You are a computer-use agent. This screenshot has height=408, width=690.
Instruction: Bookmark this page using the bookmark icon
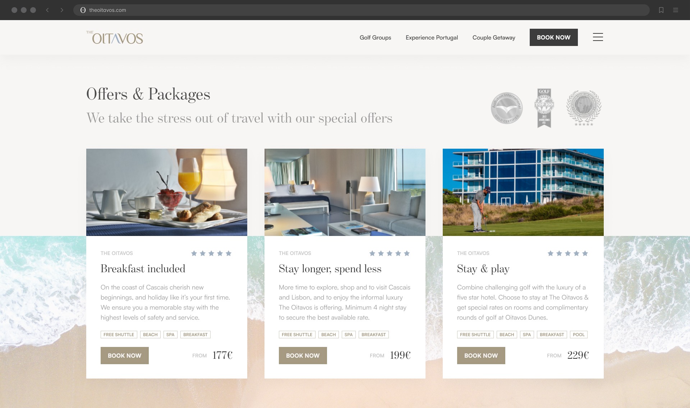[661, 10]
